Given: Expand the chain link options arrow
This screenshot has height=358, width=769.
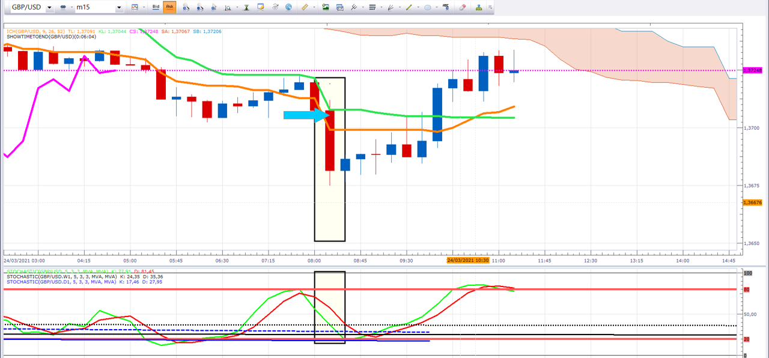Looking at the screenshot, I should (71, 7).
